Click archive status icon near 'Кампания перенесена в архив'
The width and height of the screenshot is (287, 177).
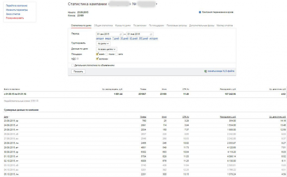coord(200,12)
